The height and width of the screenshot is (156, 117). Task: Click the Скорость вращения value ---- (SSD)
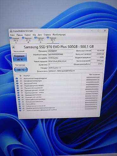pyautogui.click(x=98, y=57)
